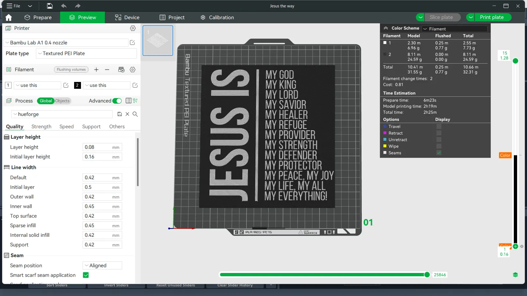Open the Strength settings tab
Viewport: 527px width, 296px height.
[42, 127]
